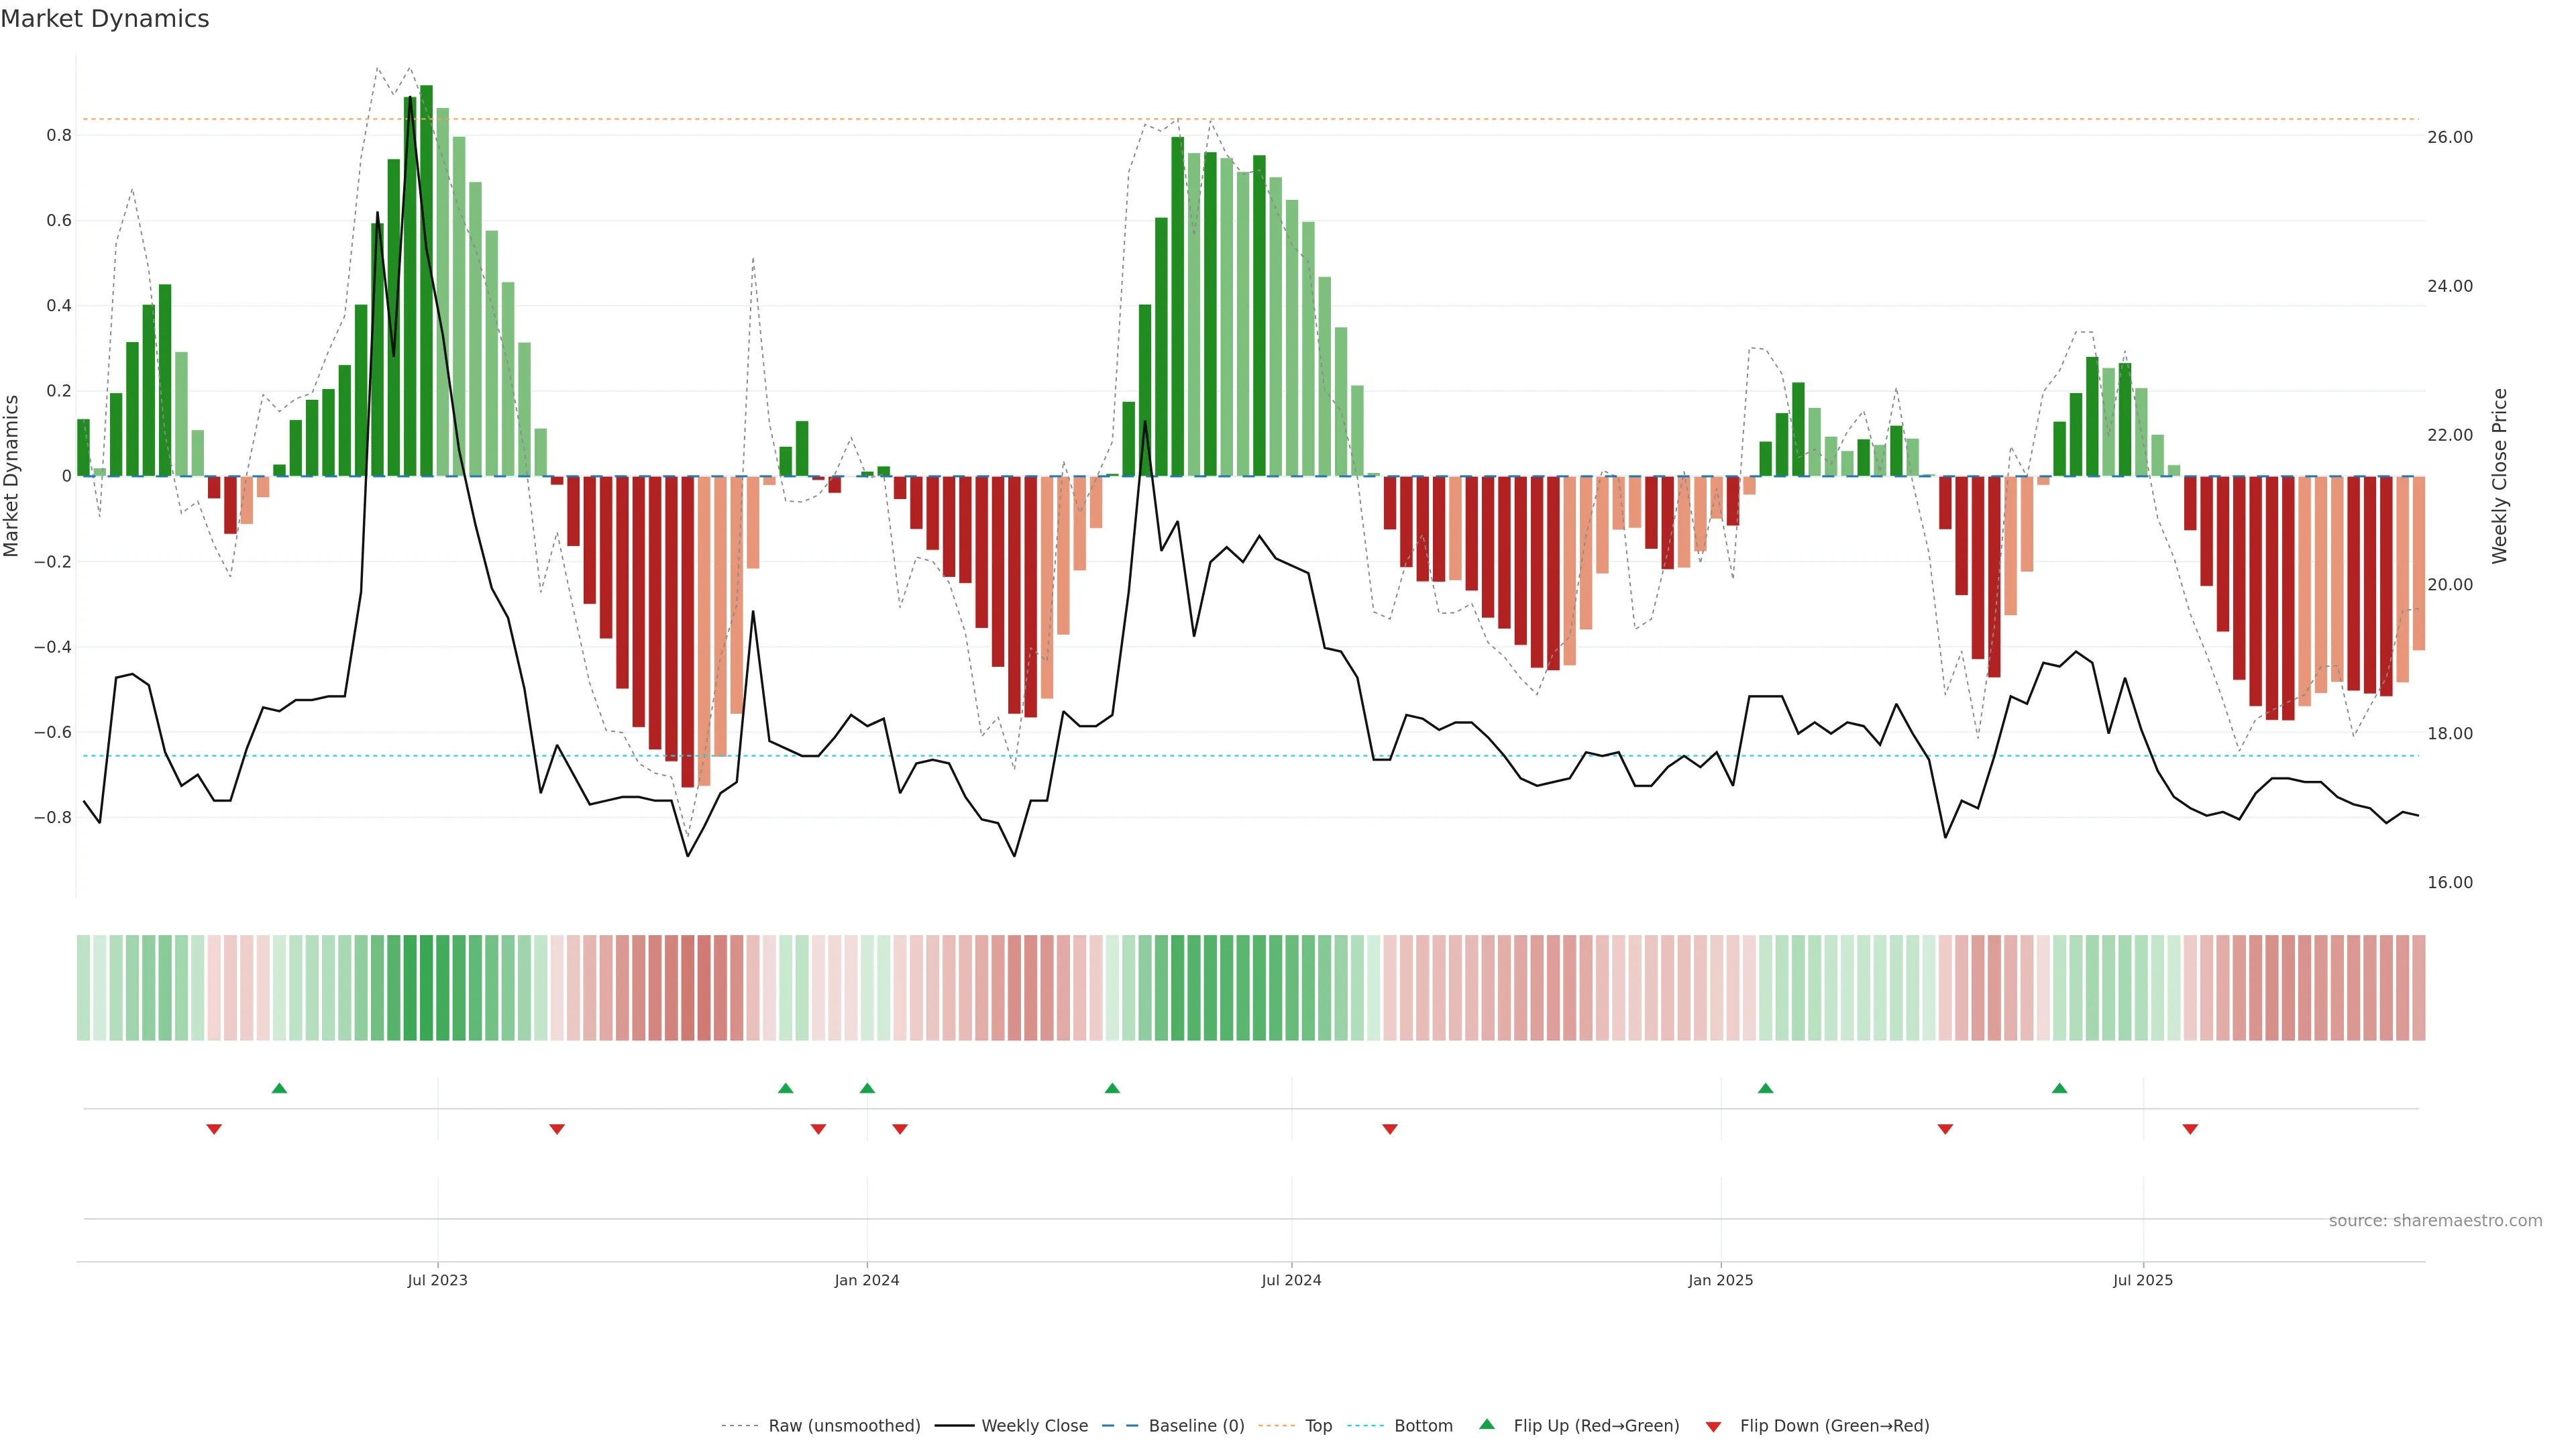
Task: Click red flip-down marker just after Jul 2024
Action: (x=1389, y=1129)
